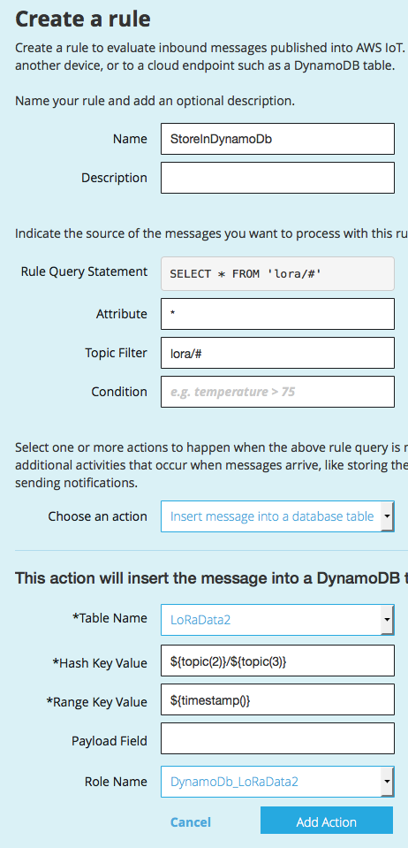Image resolution: width=408 pixels, height=848 pixels.
Task: Edit the Topic Filter field lora/#
Action: coord(277,353)
